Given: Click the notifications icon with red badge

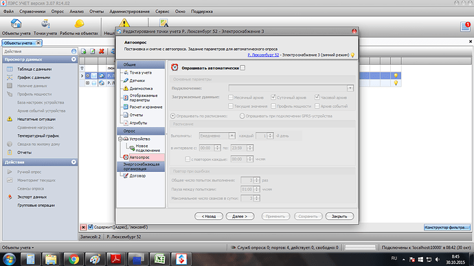Looking at the screenshot, I should point(465,26).
